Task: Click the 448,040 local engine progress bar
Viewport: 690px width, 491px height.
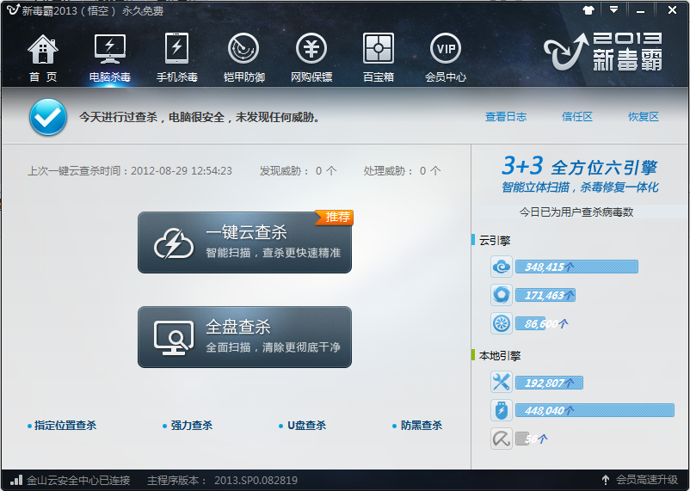Action: point(595,410)
